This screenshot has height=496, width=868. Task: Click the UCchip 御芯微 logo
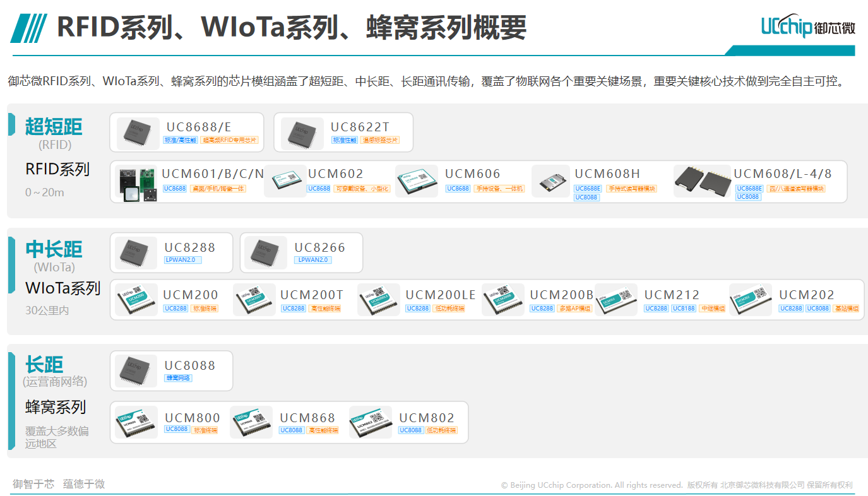pyautogui.click(x=807, y=27)
